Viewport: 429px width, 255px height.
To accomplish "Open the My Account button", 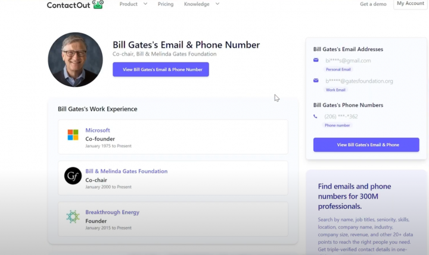I will coord(411,4).
